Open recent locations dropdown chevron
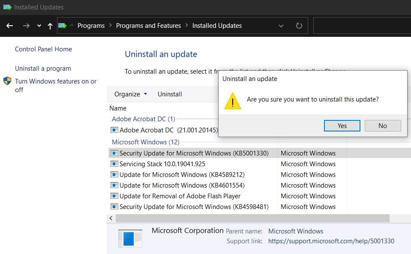 pyautogui.click(x=39, y=26)
